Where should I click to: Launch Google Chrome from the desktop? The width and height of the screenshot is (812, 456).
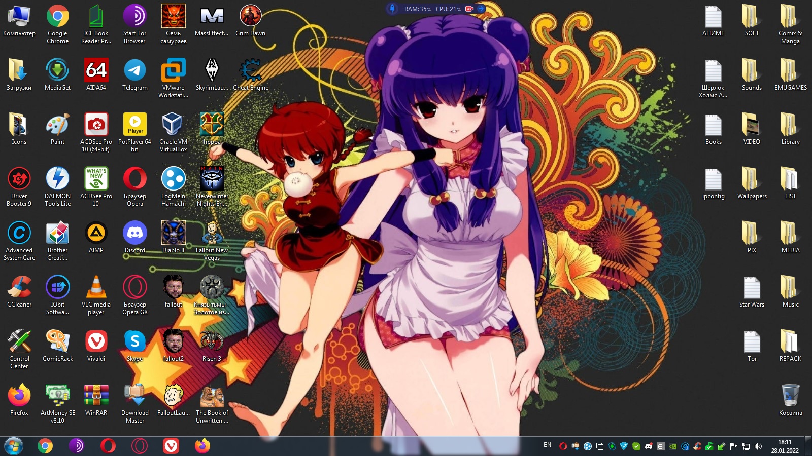(x=58, y=24)
